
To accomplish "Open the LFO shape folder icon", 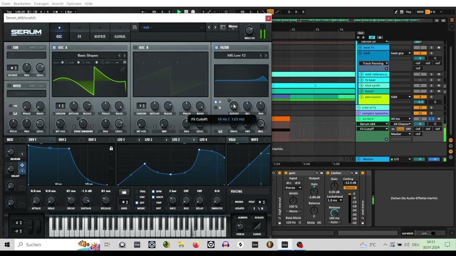I will pos(124,192).
